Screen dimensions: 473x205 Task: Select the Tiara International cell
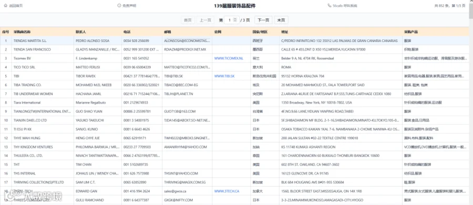43,102
